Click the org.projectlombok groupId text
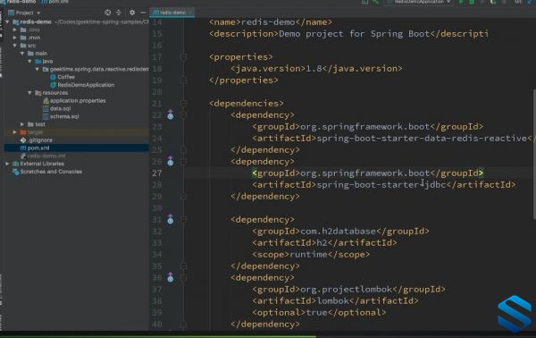Screen dimensions: 536x338 point(347,290)
